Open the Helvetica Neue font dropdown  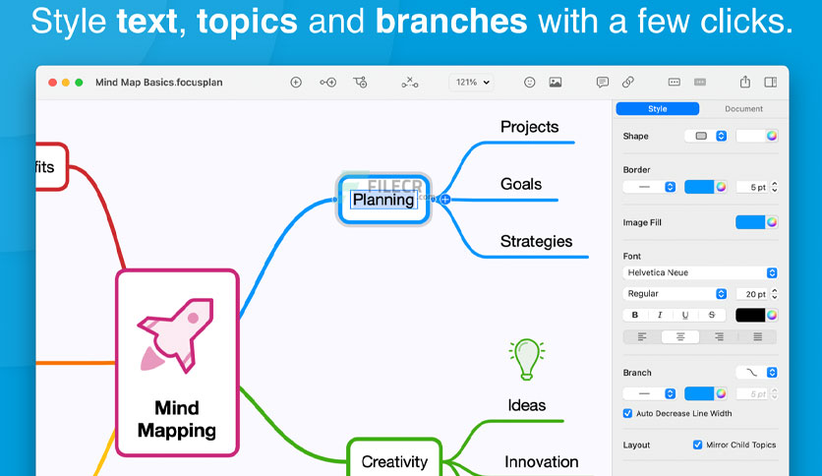pyautogui.click(x=700, y=272)
